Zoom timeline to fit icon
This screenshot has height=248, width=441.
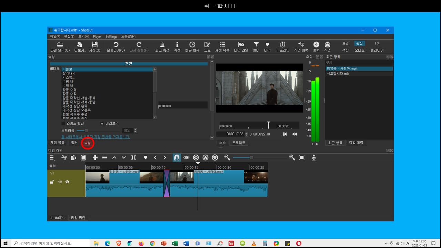[x=302, y=157]
